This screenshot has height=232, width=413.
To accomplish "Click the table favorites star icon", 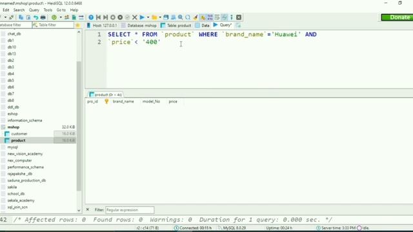I will (x=77, y=25).
